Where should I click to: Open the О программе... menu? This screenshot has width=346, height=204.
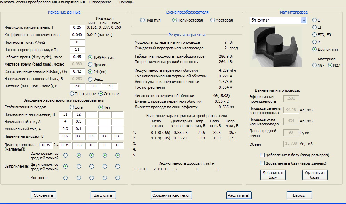coord(102,2)
